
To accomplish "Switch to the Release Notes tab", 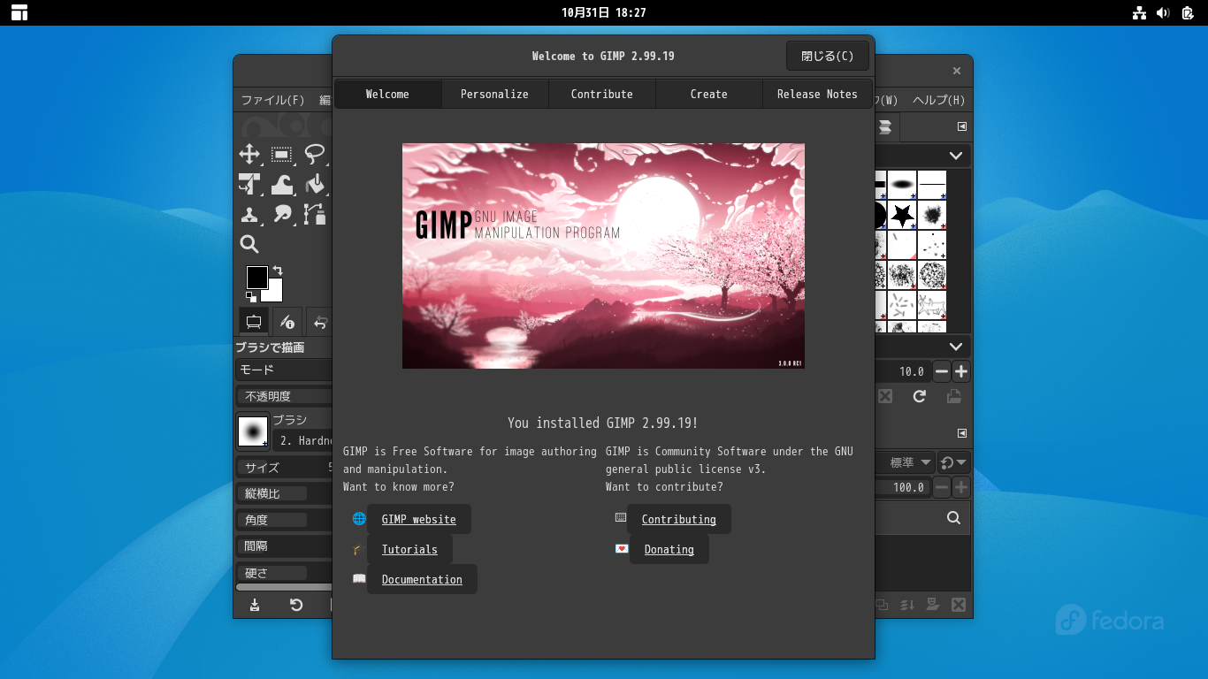I will [x=817, y=94].
